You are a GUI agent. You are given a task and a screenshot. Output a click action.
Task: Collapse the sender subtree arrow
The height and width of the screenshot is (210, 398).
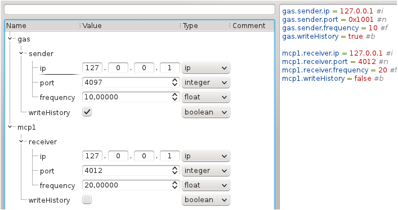[21, 53]
